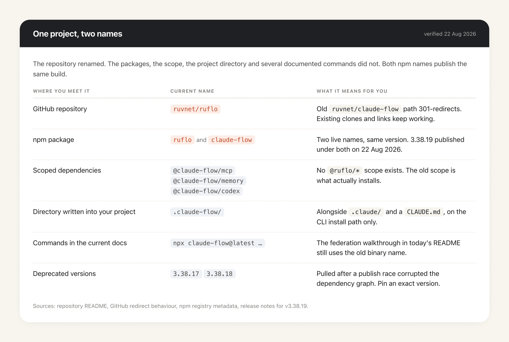Viewport: 509px width, 342px height.
Task: Click the 'One project, two names' heading
Action: (78, 34)
